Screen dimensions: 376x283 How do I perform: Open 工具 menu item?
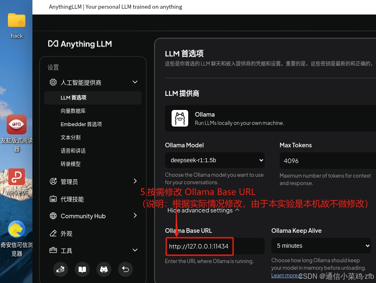tap(66, 251)
